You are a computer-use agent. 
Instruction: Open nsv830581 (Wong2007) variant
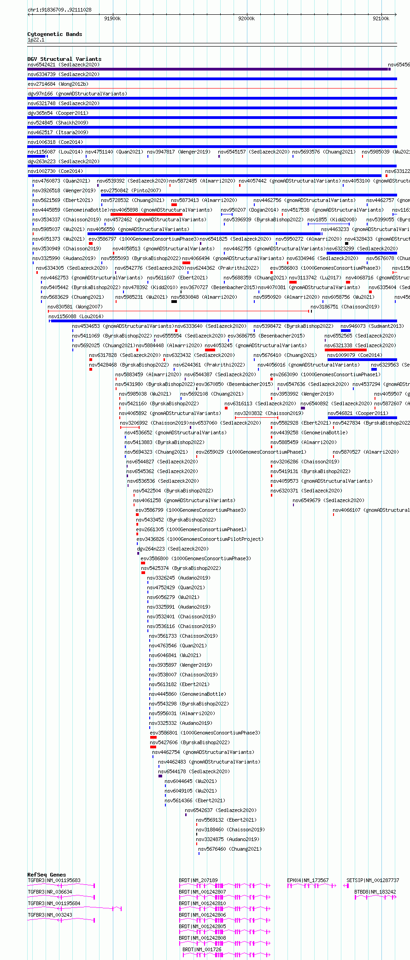tap(178, 311)
